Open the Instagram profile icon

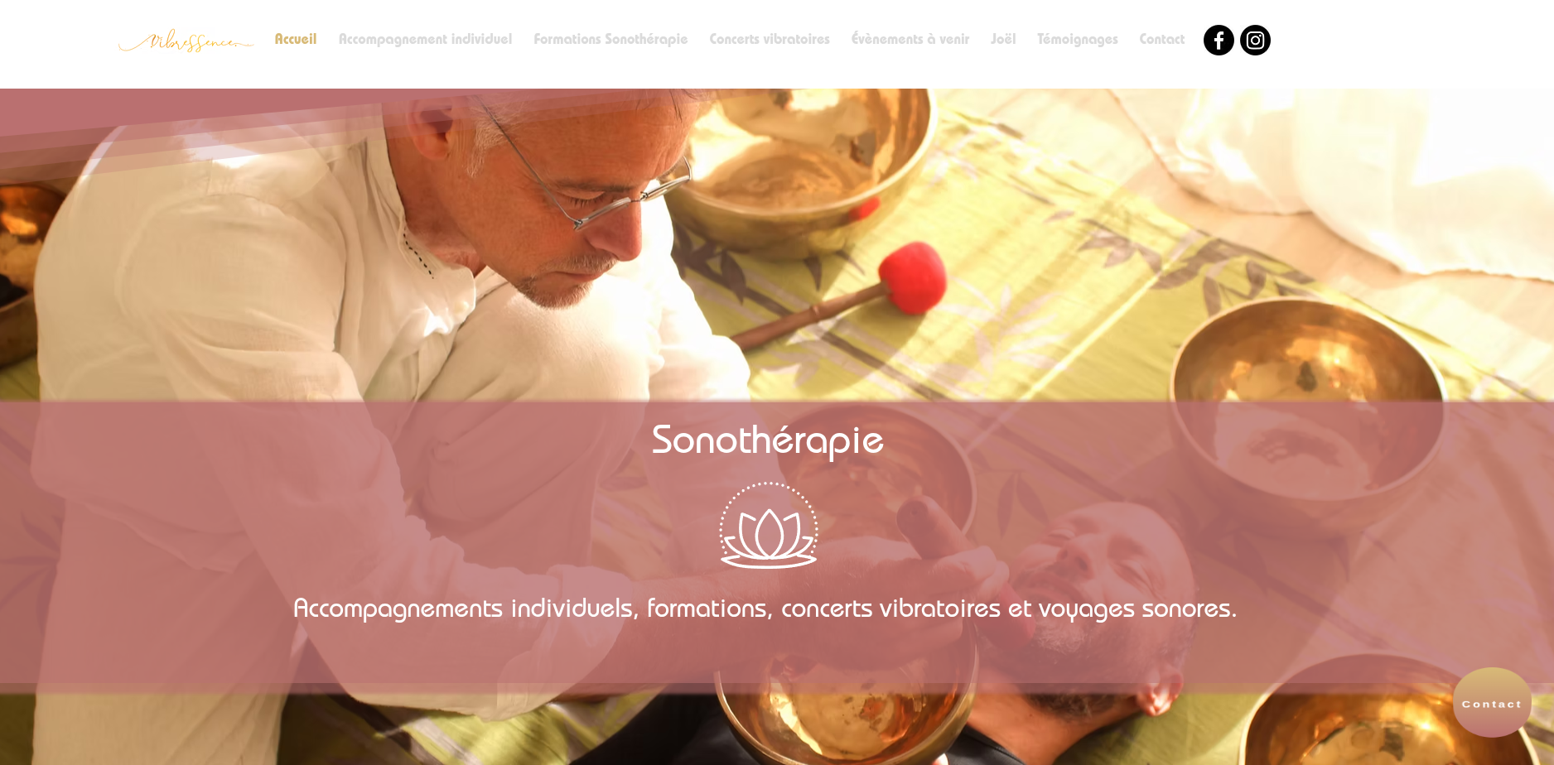1255,40
